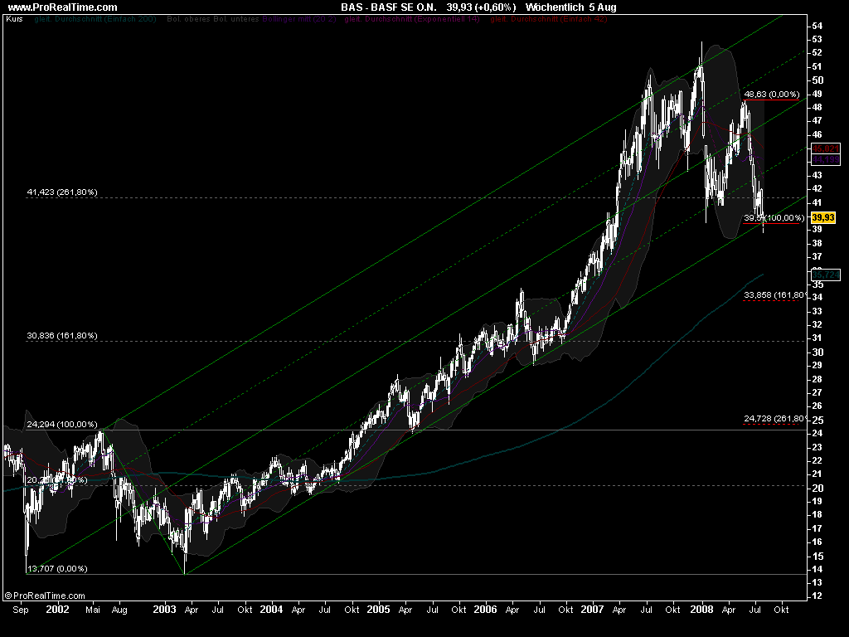The width and height of the screenshot is (849, 637).
Task: Click the purple 44,199 indicator value box
Action: click(x=826, y=159)
